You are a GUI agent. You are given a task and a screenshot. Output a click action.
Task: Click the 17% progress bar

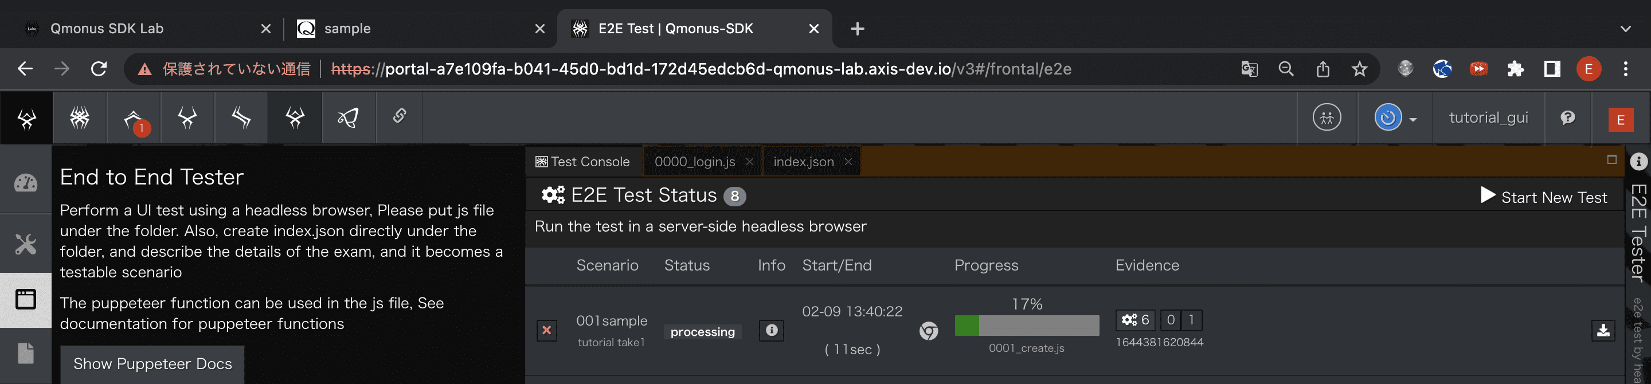point(1027,326)
